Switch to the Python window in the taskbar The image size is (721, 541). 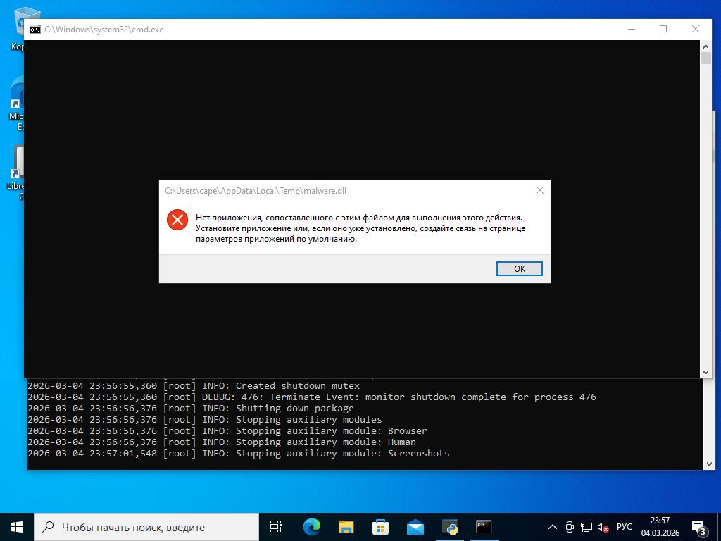pos(449,527)
